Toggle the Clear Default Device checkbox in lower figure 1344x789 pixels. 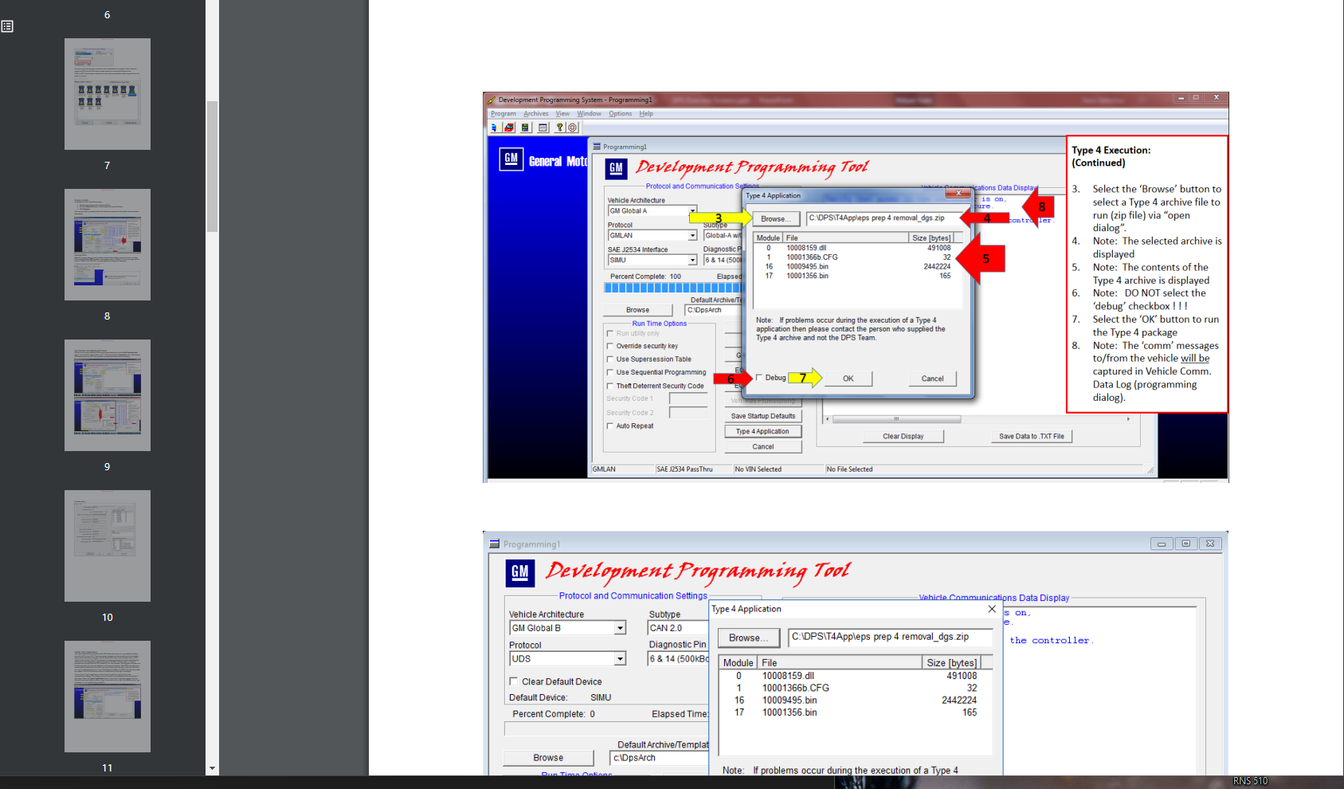tap(514, 681)
